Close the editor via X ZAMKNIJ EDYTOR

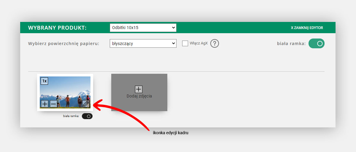(307, 28)
